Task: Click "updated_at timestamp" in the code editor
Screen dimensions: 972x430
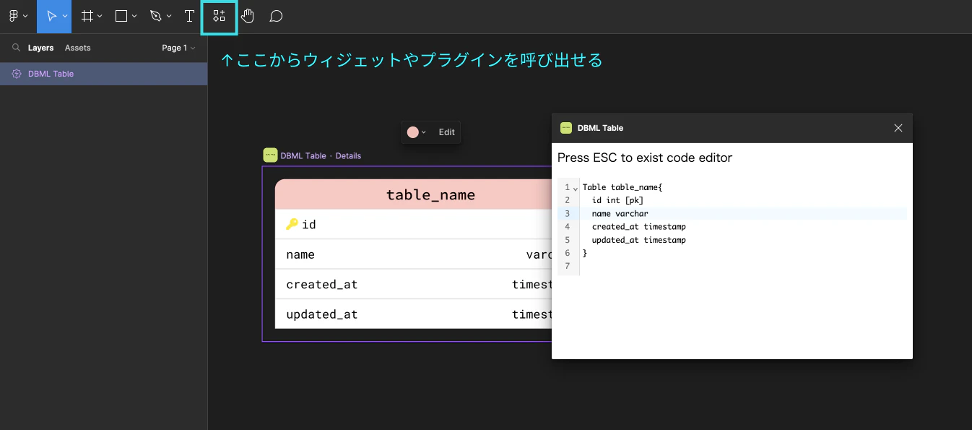Action: click(638, 239)
